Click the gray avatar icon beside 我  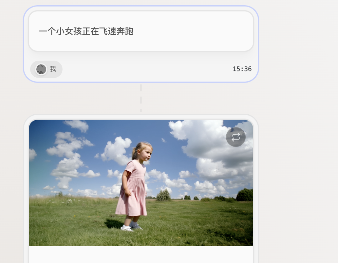click(41, 69)
